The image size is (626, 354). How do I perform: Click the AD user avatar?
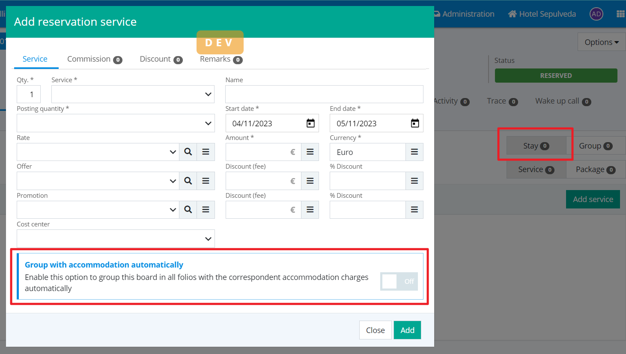[596, 14]
